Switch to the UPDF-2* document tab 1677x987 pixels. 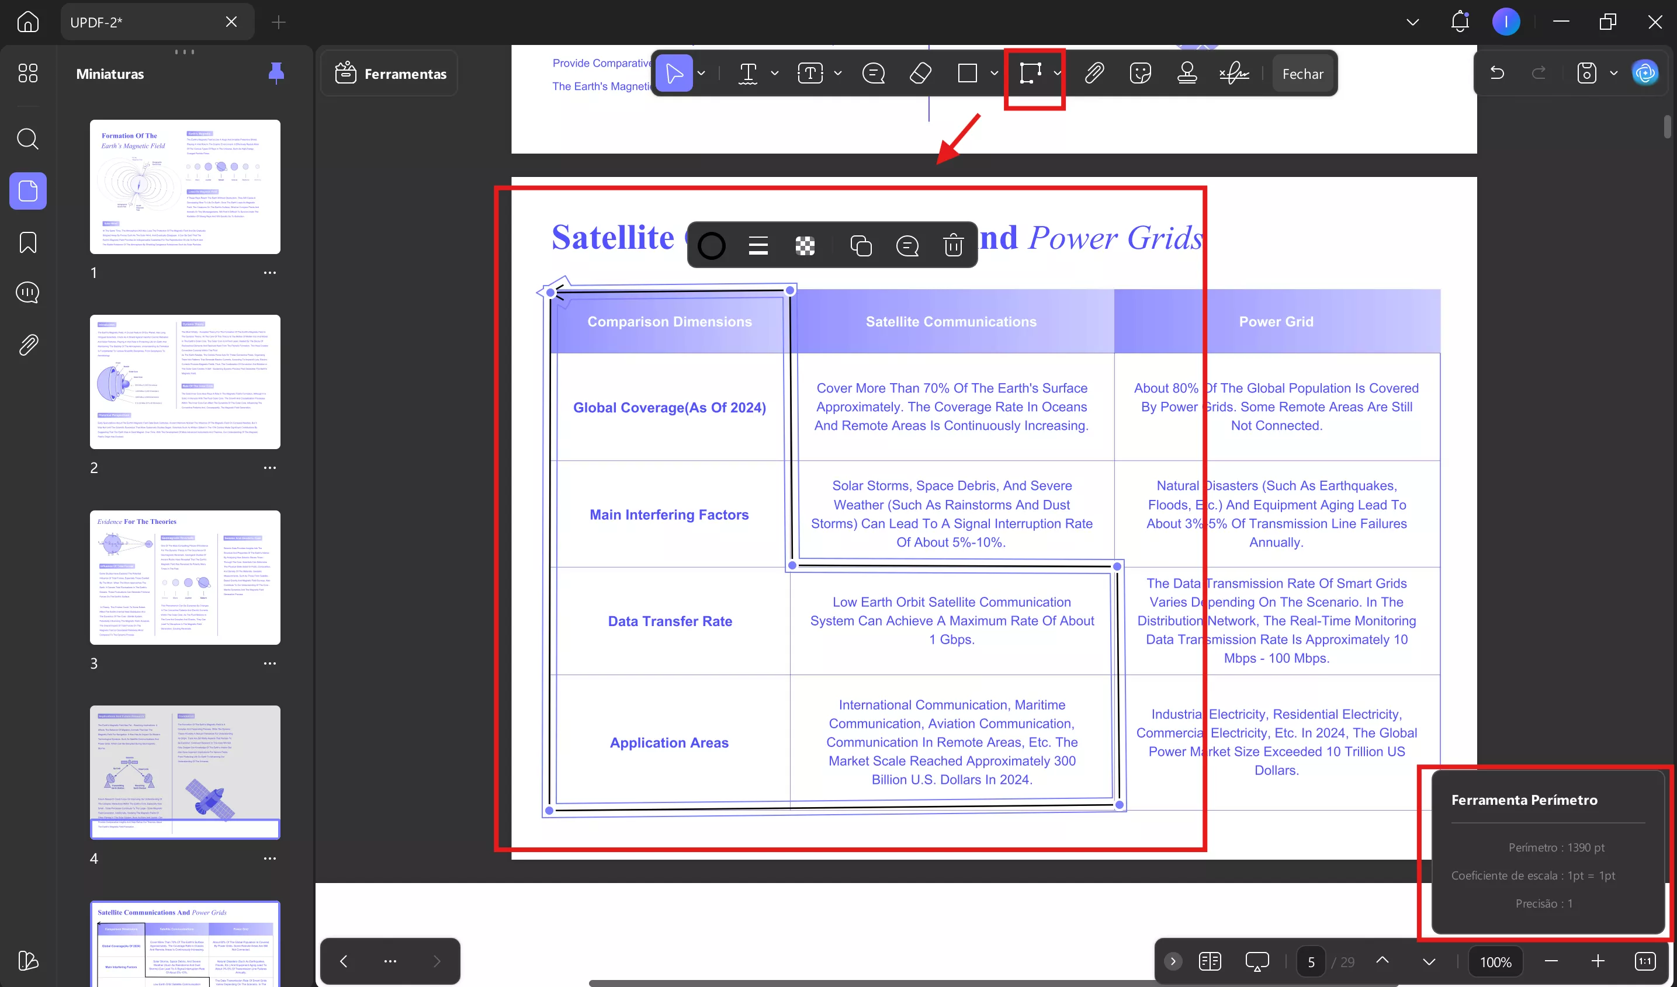point(140,22)
